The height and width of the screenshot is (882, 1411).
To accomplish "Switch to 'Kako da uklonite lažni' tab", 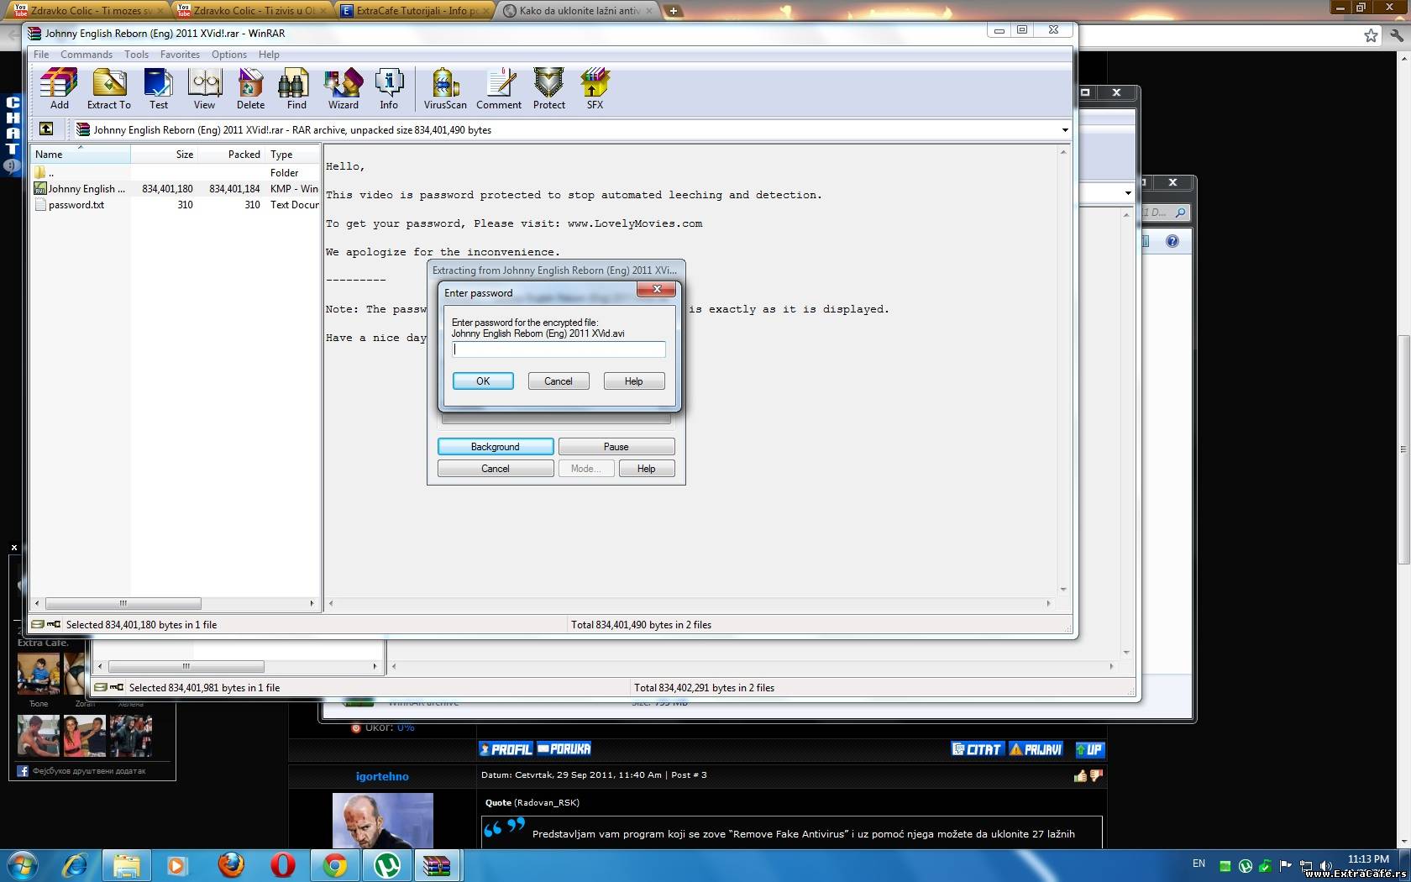I will pos(578,11).
